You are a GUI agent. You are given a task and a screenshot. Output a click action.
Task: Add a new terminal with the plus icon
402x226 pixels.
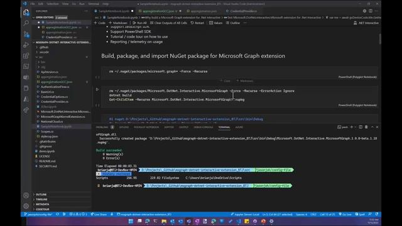click(x=352, y=127)
